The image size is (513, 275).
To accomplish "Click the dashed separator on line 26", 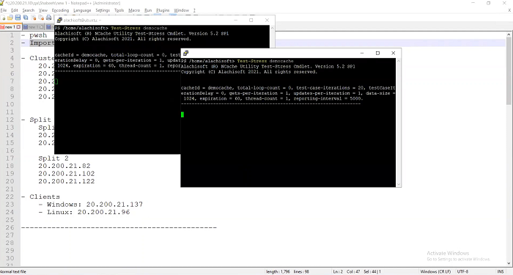I will click(x=119, y=227).
